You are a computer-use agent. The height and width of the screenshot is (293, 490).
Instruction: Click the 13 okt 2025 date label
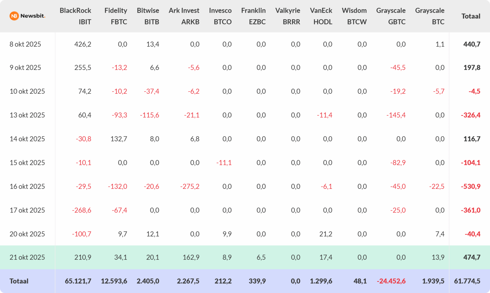tap(27, 115)
